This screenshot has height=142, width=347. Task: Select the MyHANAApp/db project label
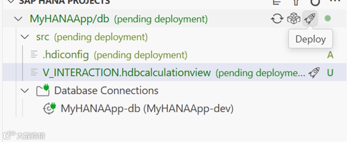tap(69, 19)
